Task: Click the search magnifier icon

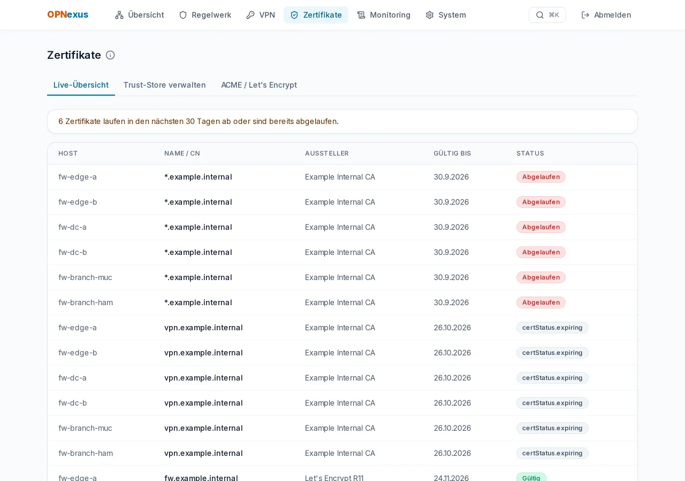Action: [540, 15]
